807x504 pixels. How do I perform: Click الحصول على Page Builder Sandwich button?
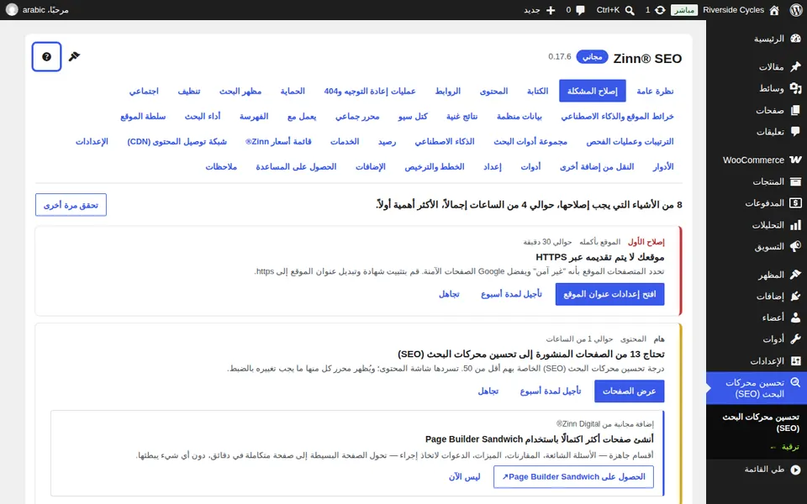point(573,477)
